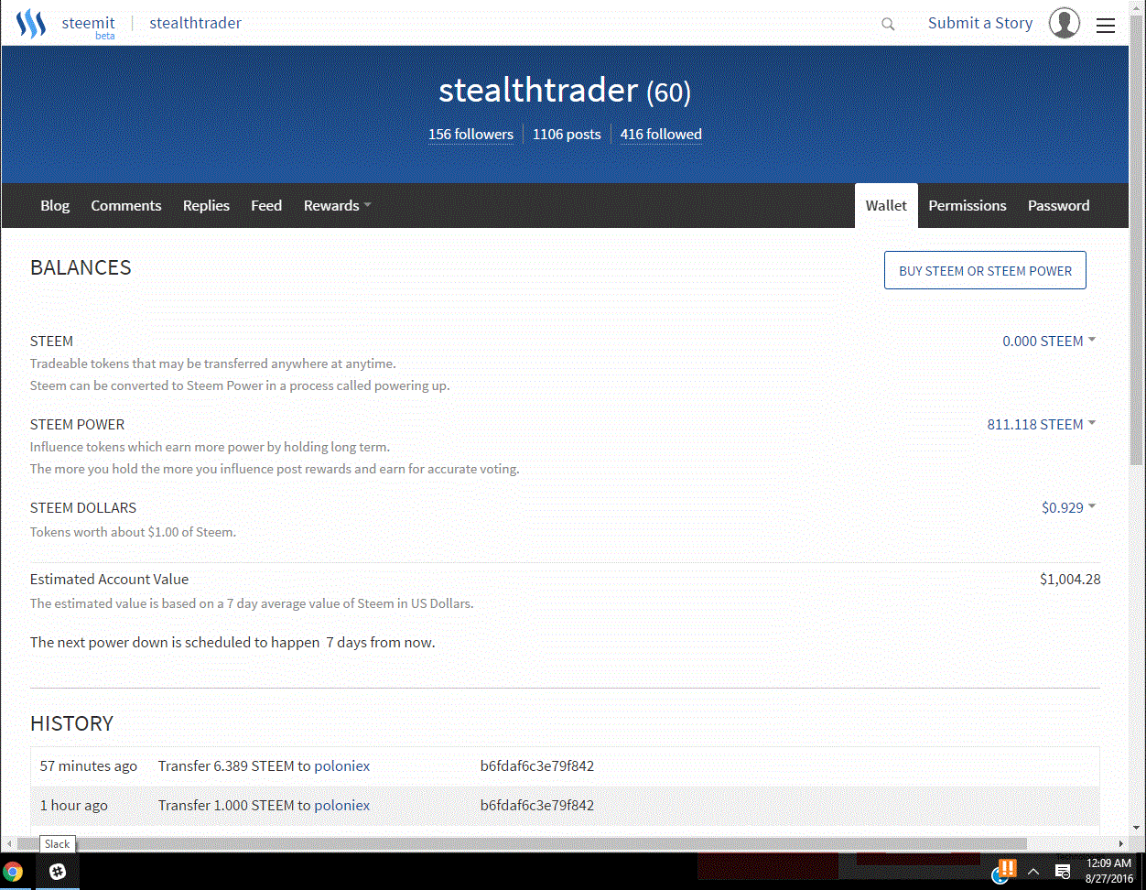This screenshot has width=1146, height=890.
Task: Switch to the Replies tab
Action: (x=206, y=206)
